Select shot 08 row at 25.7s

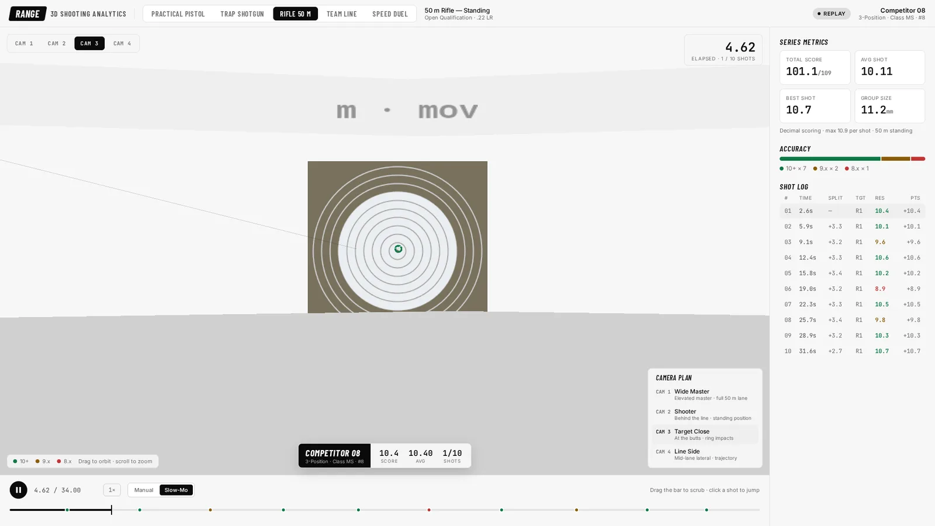(852, 320)
